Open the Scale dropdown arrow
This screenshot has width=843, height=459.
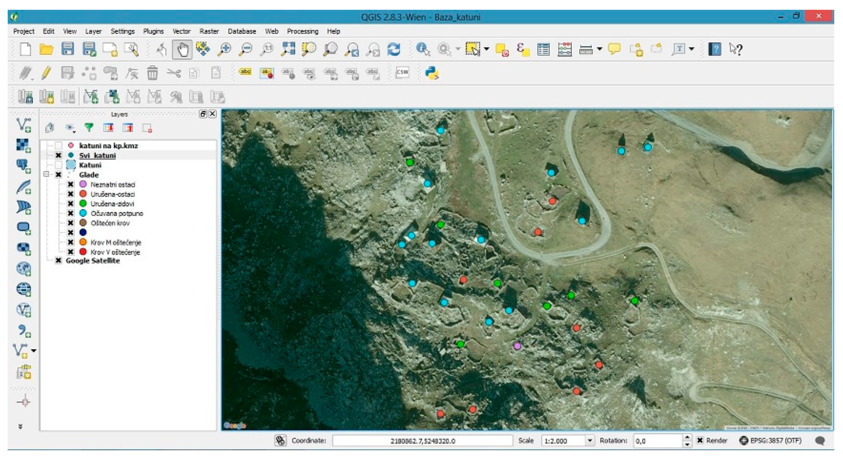pos(590,441)
